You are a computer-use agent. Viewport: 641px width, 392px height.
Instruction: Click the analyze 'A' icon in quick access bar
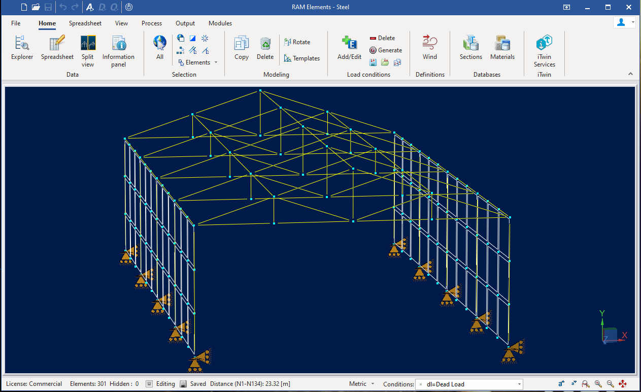coord(90,7)
